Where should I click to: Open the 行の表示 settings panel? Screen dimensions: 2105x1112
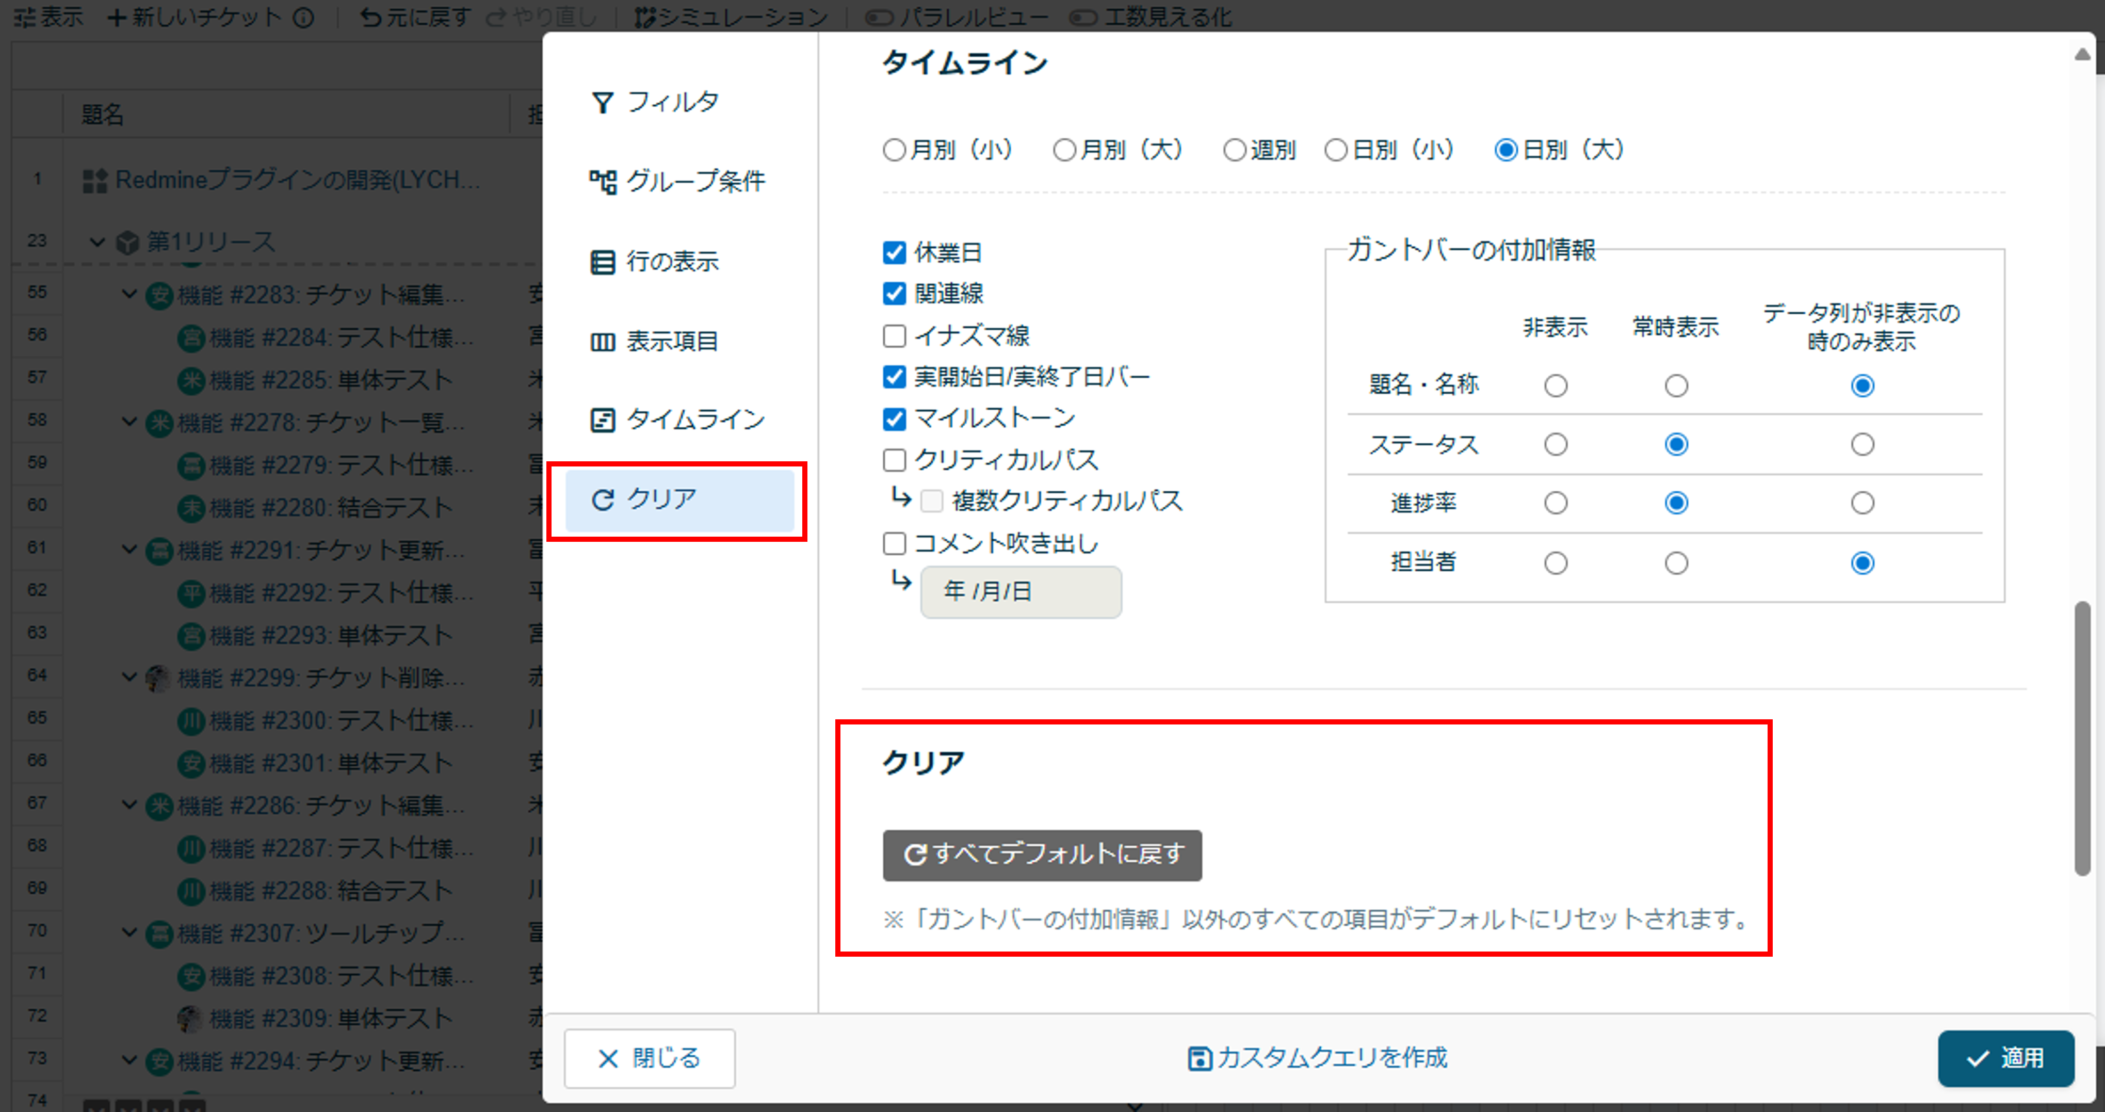click(673, 262)
